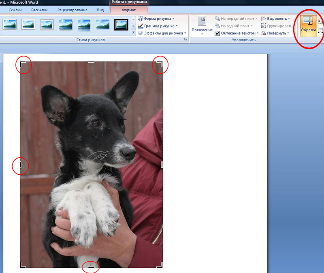Open Обтекание текстом wrapping menu

click(x=237, y=33)
